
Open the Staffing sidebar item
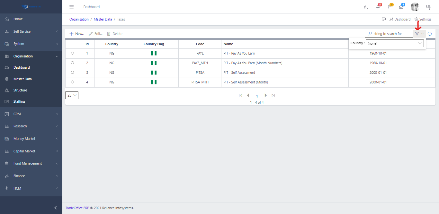pyautogui.click(x=19, y=101)
